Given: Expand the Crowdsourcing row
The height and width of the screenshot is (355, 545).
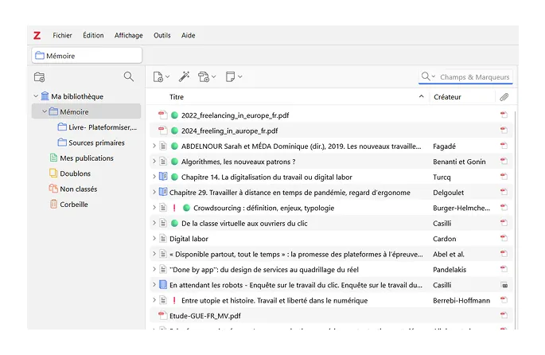Looking at the screenshot, I should 154,208.
